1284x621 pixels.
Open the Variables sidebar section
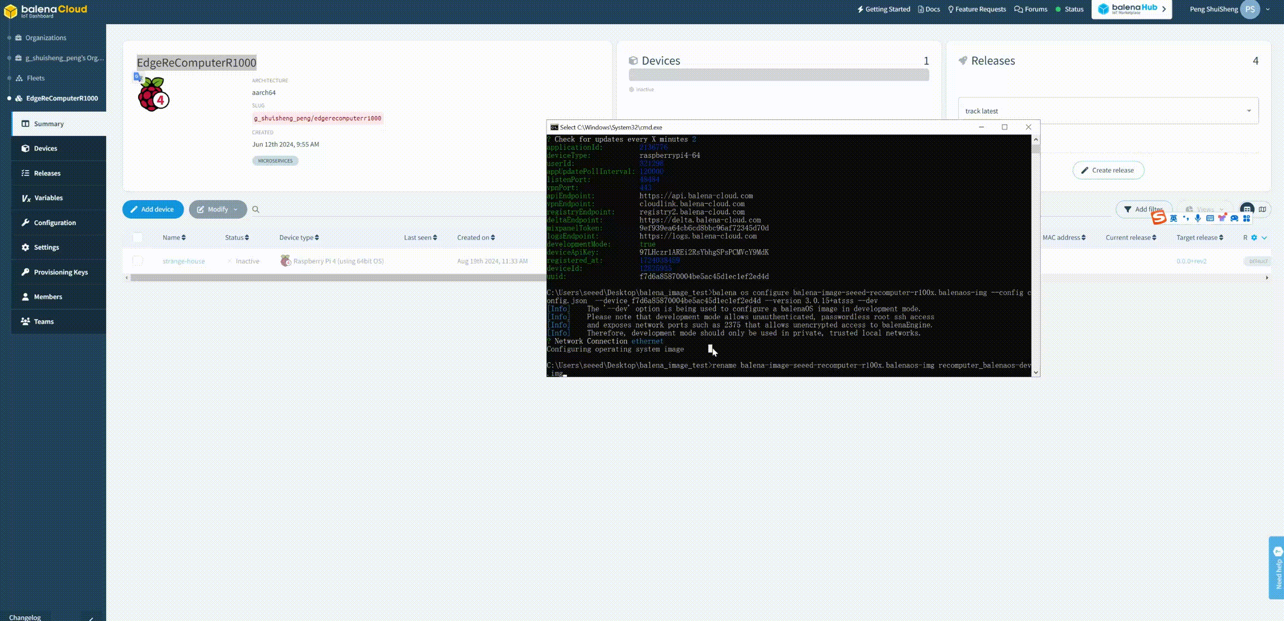[x=48, y=198]
